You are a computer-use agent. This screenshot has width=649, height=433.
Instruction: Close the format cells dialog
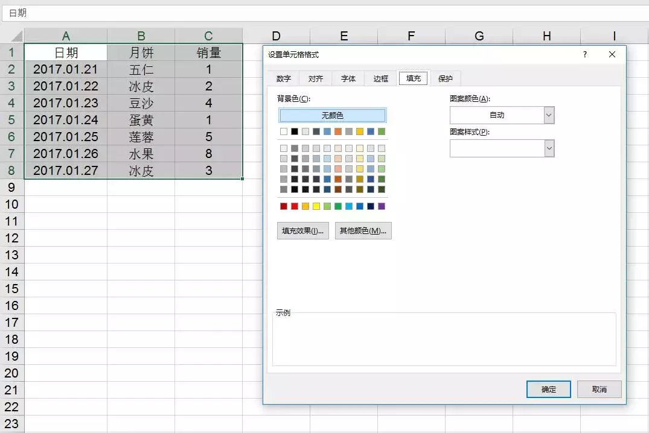click(612, 55)
